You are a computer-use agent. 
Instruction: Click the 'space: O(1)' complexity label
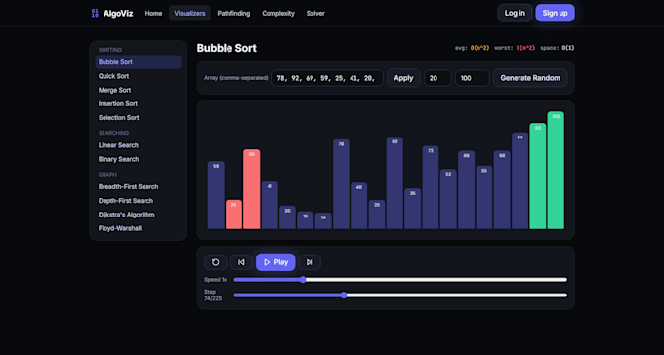558,48
